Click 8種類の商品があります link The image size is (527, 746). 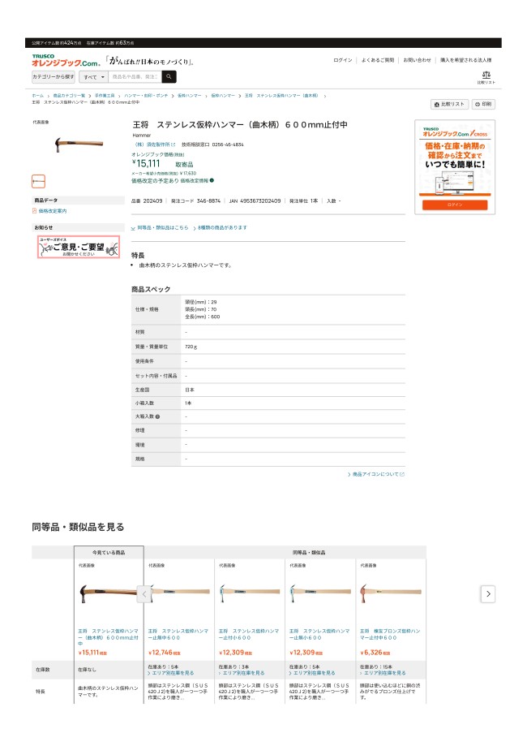point(222,228)
